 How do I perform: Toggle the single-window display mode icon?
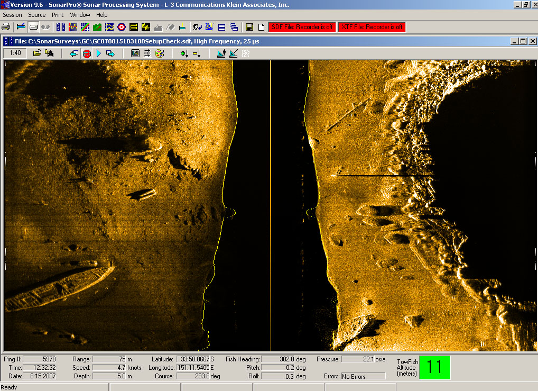[x=221, y=26]
